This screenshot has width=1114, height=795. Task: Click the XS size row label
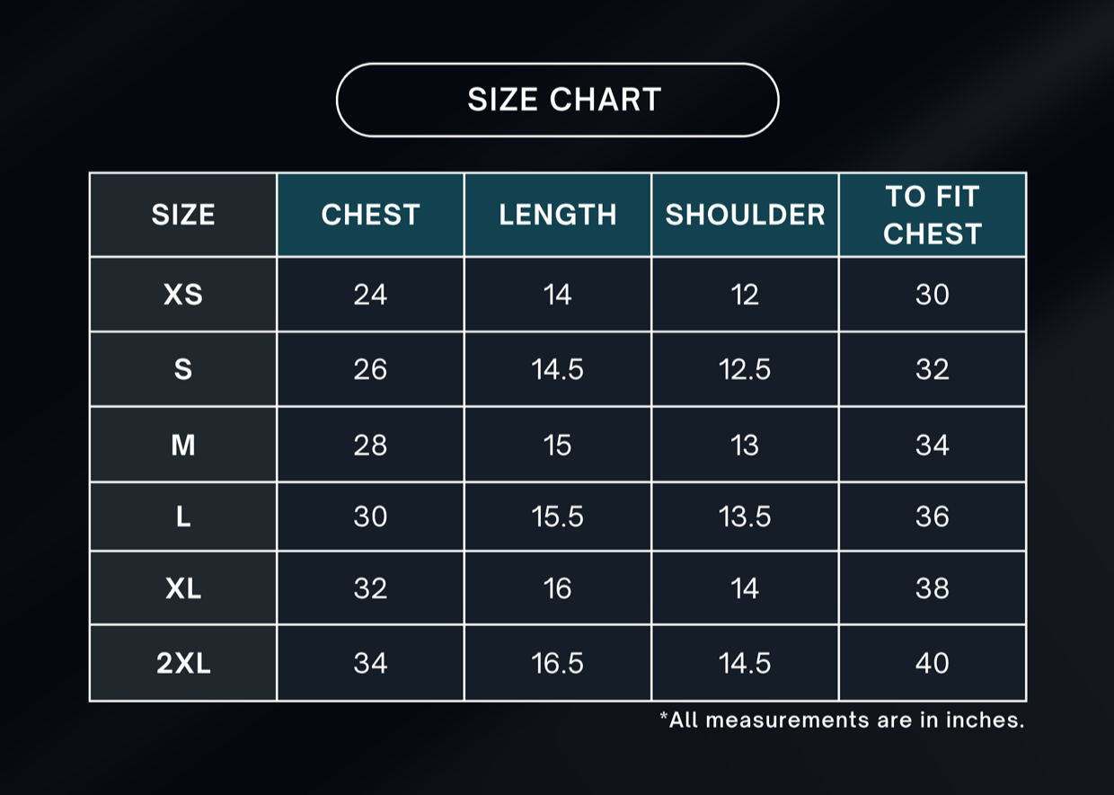click(183, 295)
